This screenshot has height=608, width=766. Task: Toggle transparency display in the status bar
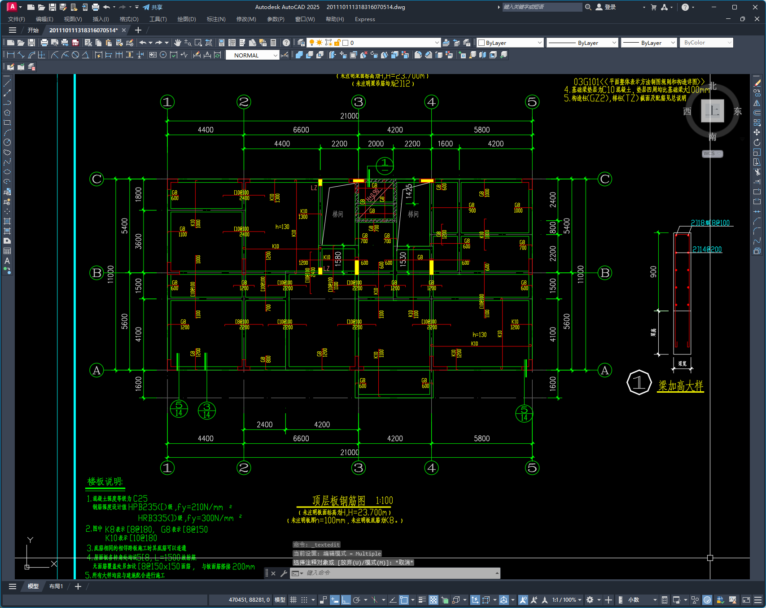pyautogui.click(x=433, y=600)
